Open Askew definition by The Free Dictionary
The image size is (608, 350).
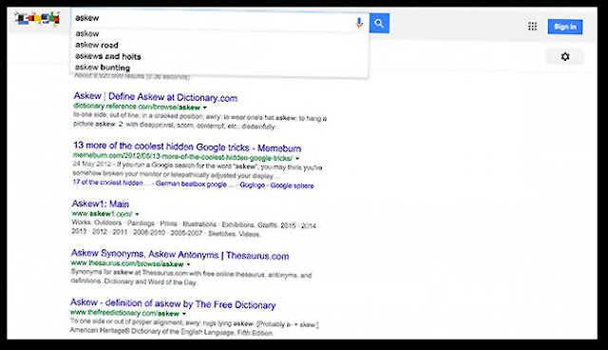tap(173, 303)
